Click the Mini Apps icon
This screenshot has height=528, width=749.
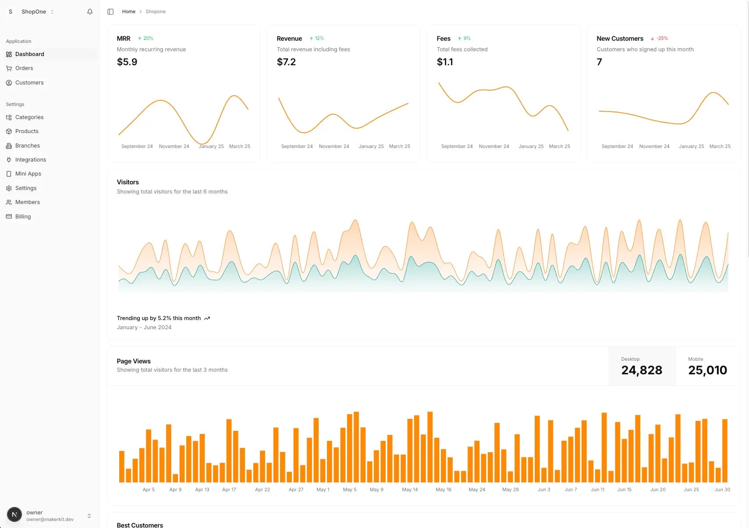[x=9, y=174]
